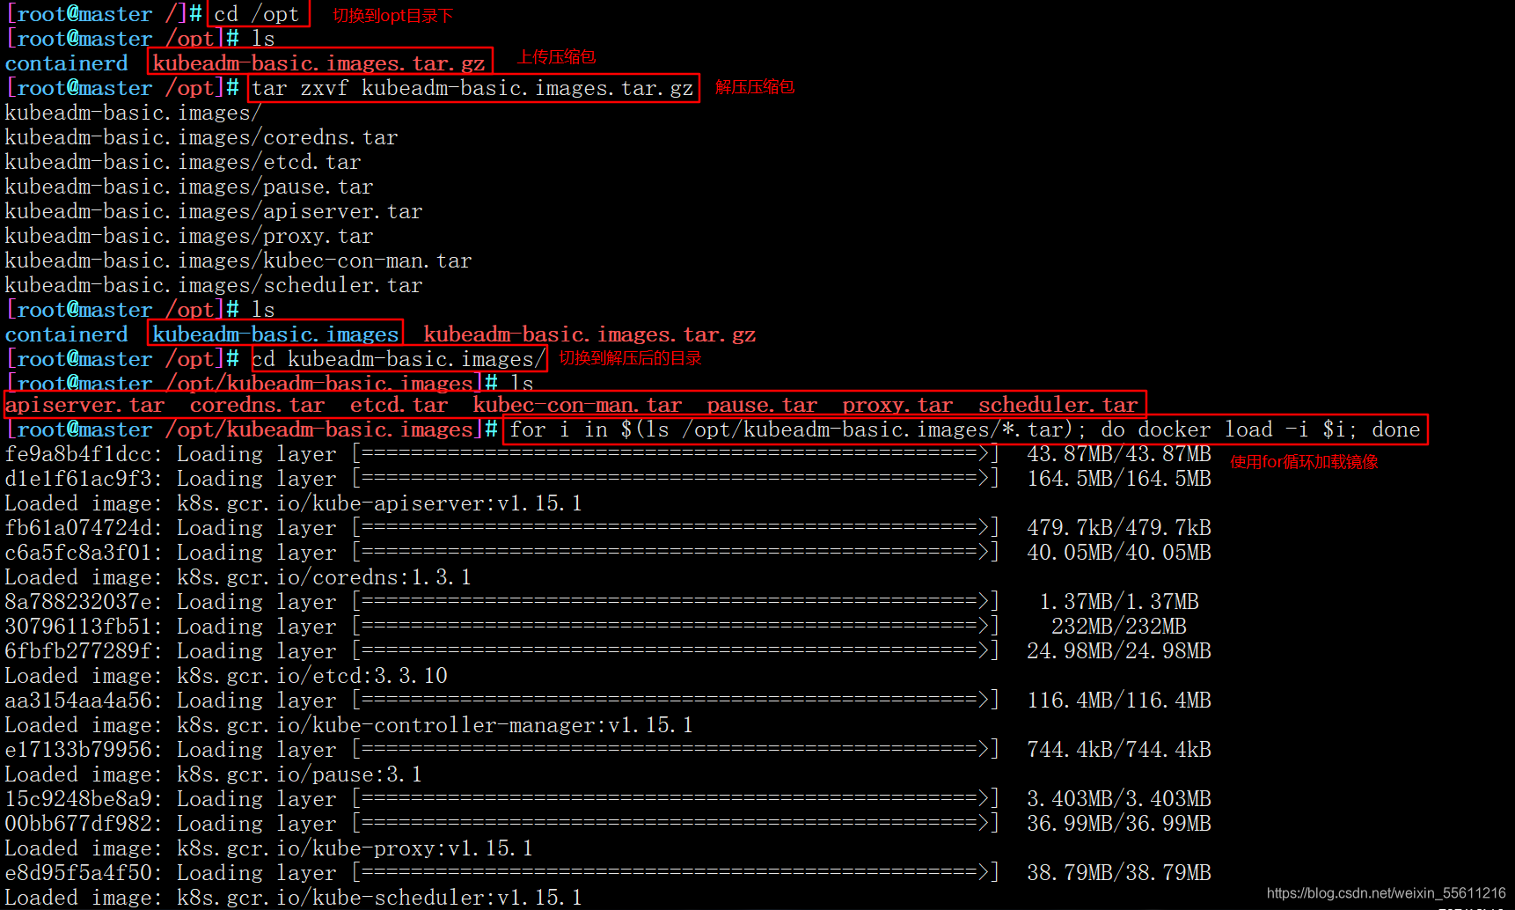Click 'kubeadm-basic.images/pause.tar' extracted line
Viewport: 1515px width, 910px height.
pos(189,187)
